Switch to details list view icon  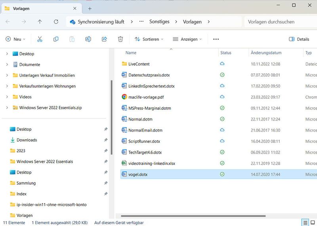[305, 223]
